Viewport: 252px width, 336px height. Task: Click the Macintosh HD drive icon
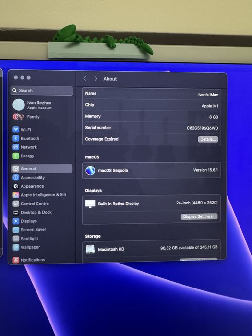[x=90, y=249]
